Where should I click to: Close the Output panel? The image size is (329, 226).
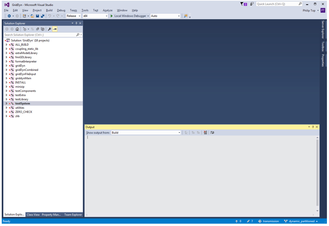(317, 127)
